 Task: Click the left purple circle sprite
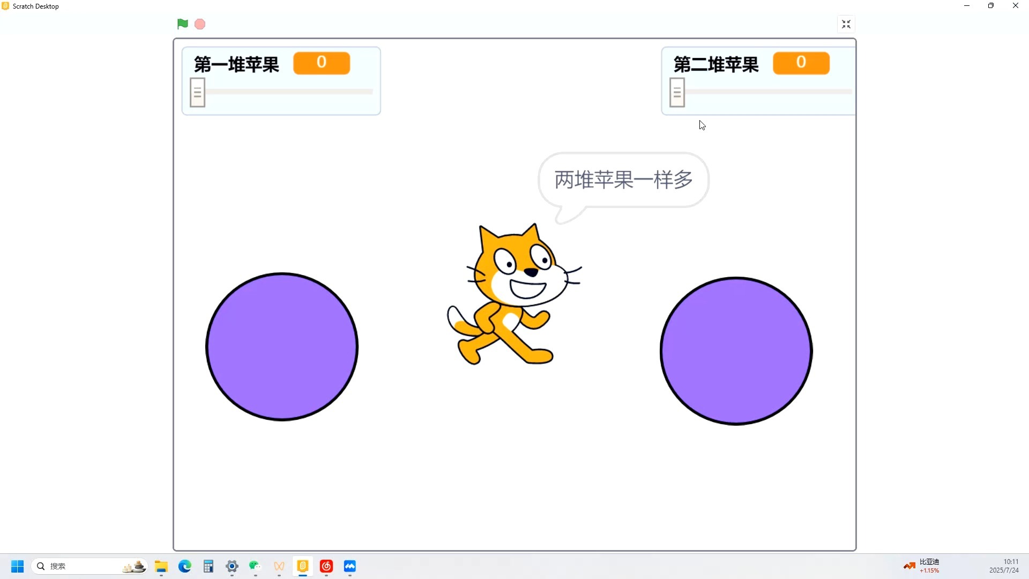[282, 347]
